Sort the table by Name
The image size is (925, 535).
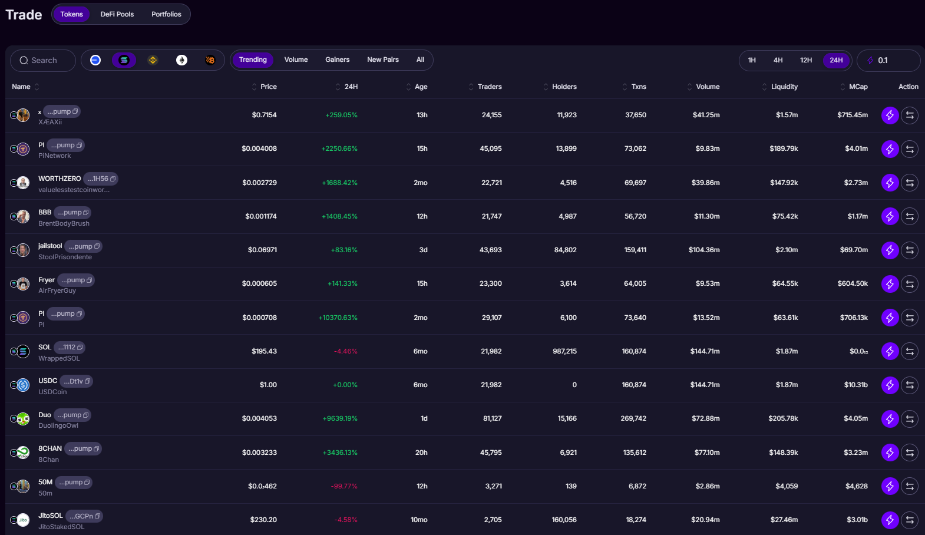(25, 87)
